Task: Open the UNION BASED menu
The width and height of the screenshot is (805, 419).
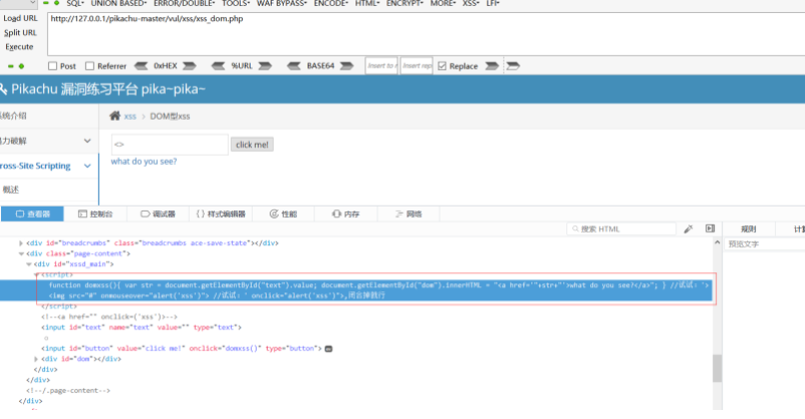Action: 119,4
